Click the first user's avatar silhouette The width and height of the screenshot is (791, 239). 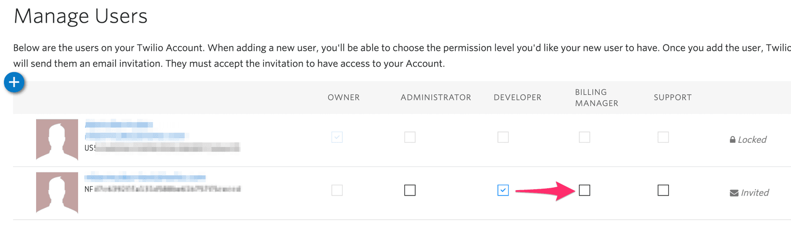[57, 139]
